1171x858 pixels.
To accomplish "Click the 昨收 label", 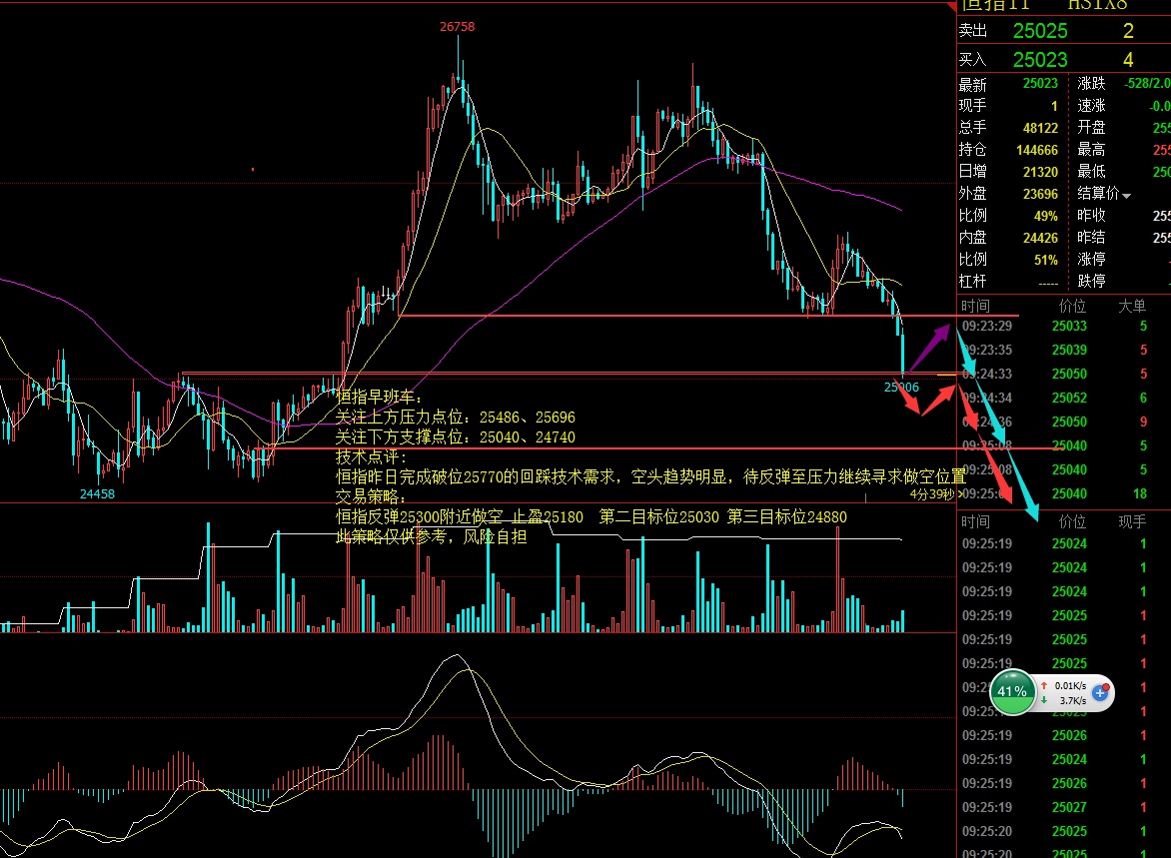I will [x=1091, y=216].
